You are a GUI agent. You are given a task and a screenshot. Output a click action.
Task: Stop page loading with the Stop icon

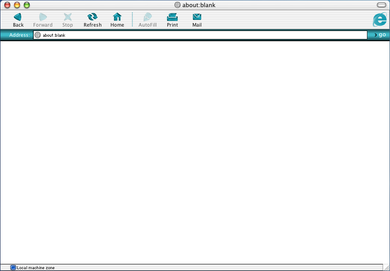click(68, 17)
